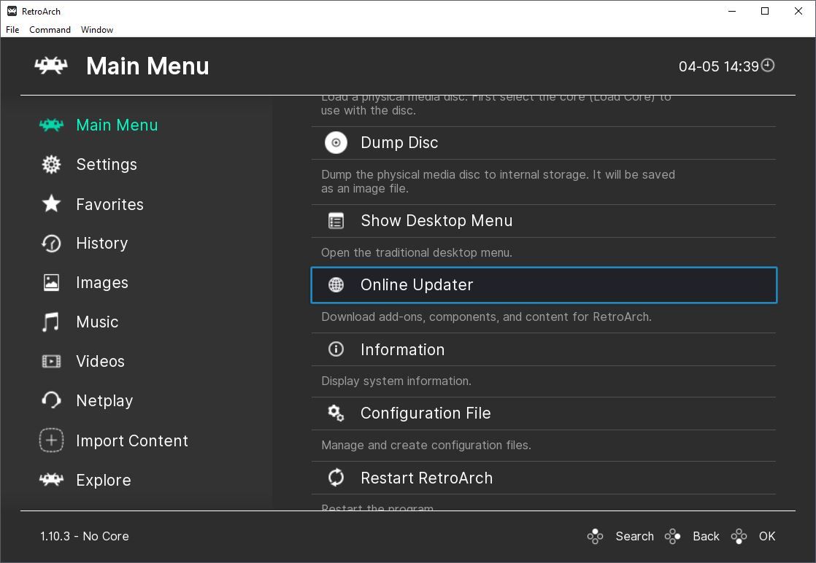
Task: Select Show Desktop Menu entry
Action: (436, 221)
